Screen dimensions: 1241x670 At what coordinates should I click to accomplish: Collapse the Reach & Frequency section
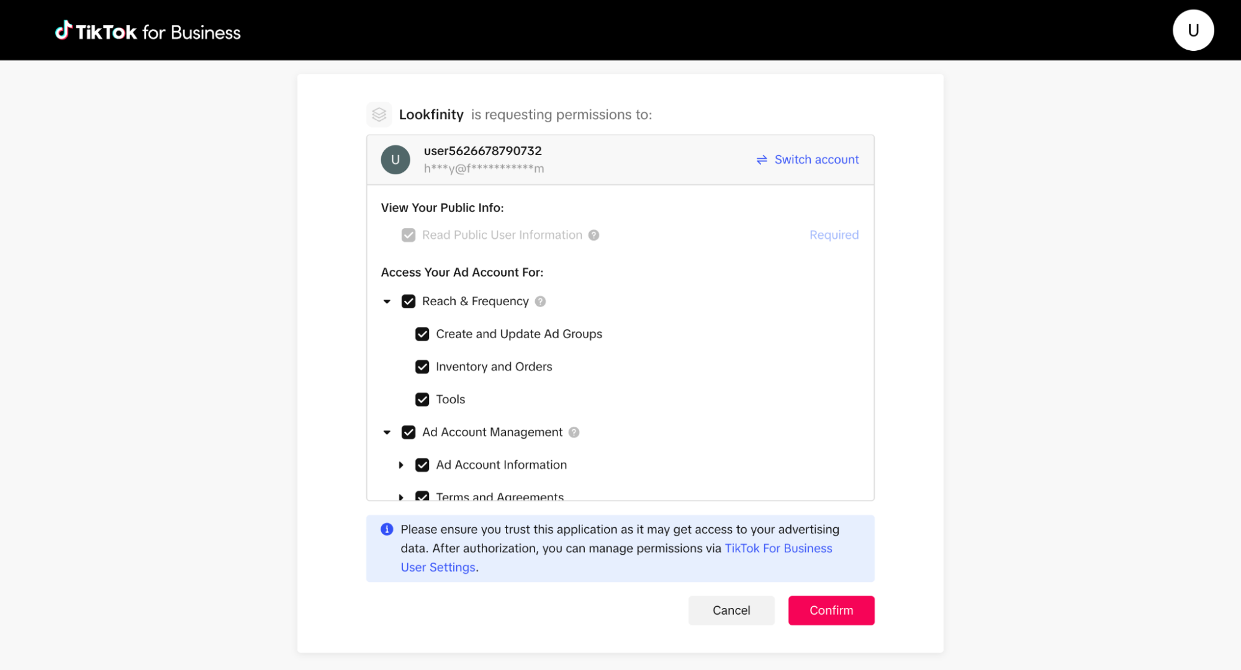point(387,301)
